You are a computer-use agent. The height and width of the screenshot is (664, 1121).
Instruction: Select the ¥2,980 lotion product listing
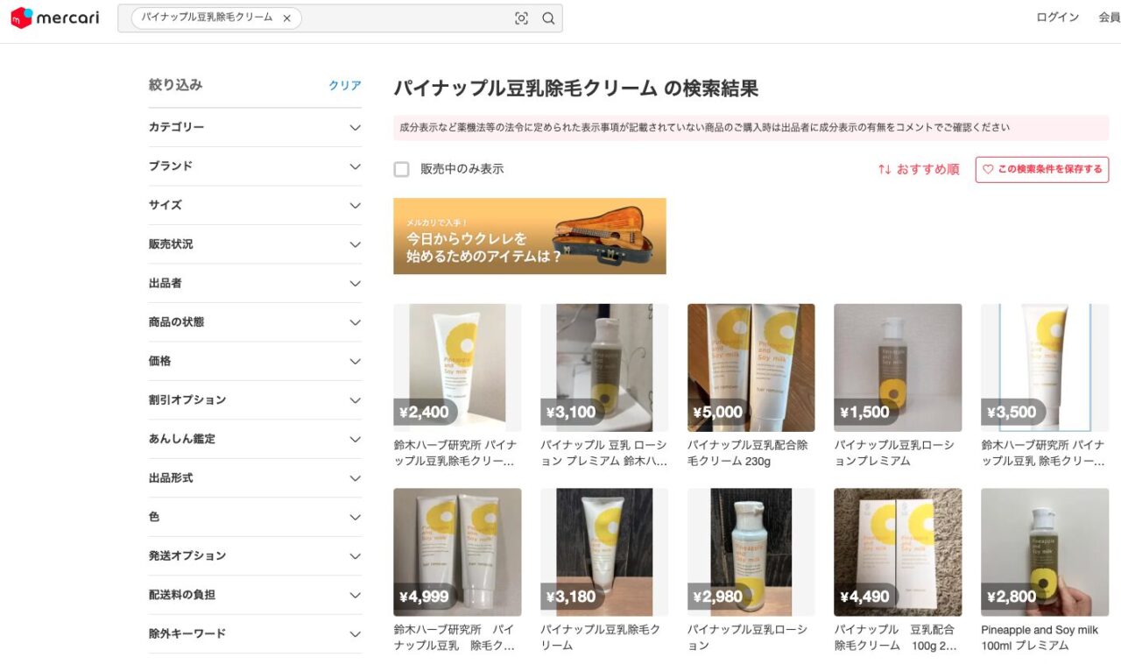coord(751,552)
